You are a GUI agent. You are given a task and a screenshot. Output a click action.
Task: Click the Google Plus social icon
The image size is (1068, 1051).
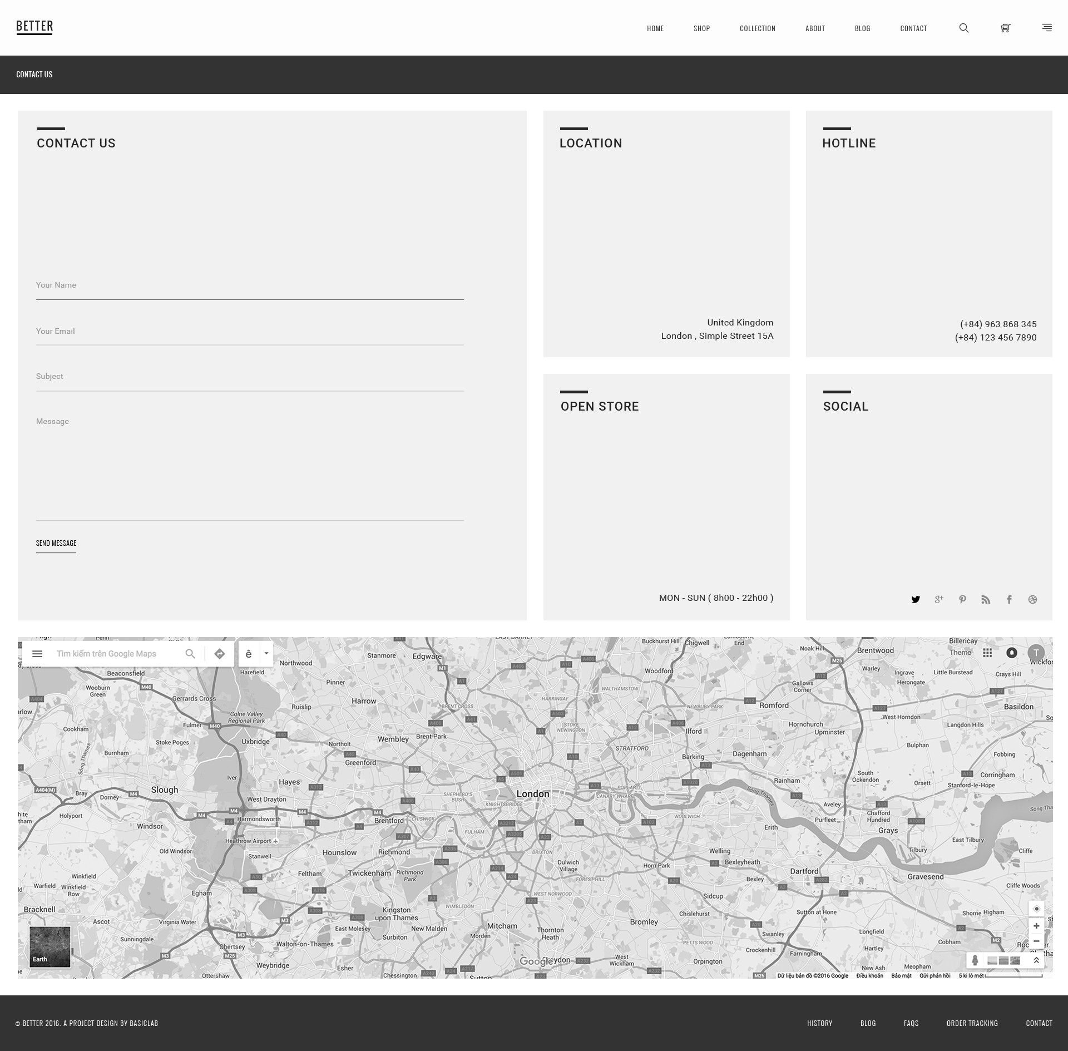939,599
